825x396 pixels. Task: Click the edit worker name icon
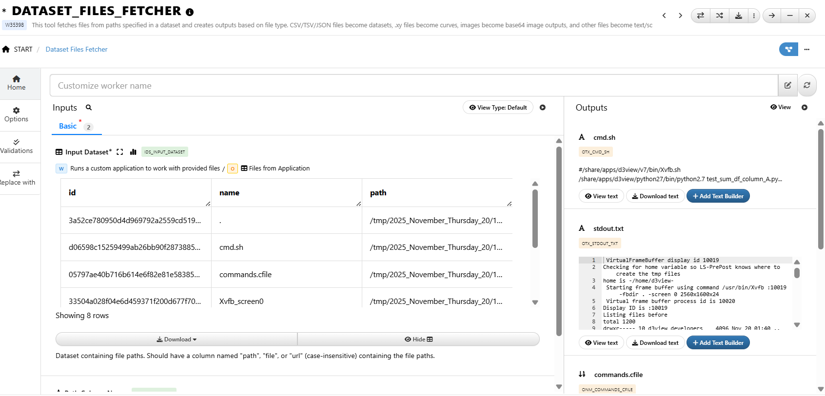tap(787, 85)
